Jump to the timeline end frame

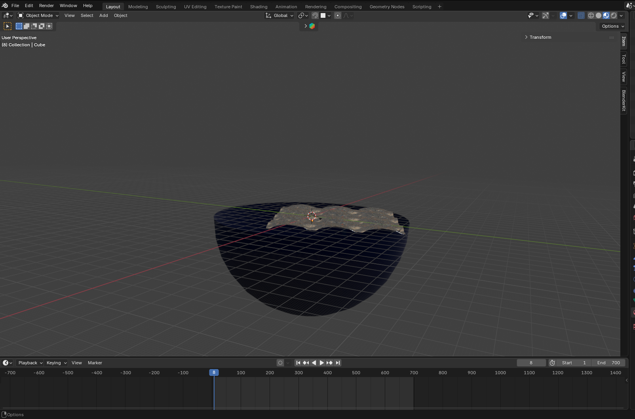(x=338, y=363)
